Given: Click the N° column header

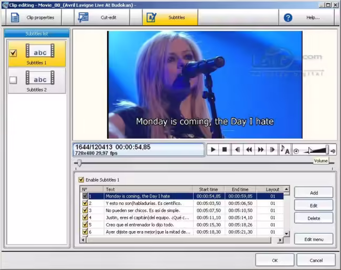Looking at the screenshot, I should pyautogui.click(x=92, y=189).
